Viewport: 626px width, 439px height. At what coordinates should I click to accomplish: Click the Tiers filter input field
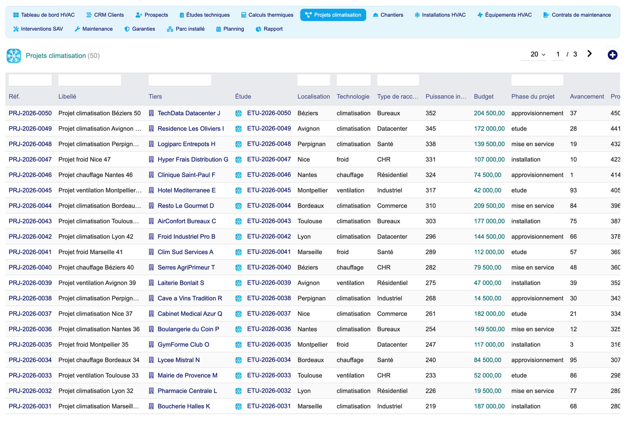[x=180, y=80]
